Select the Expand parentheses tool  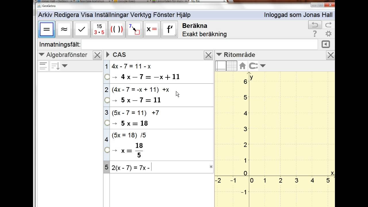116,29
